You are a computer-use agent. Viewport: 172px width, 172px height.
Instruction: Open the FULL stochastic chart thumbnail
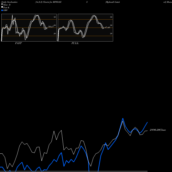pos(85,28)
